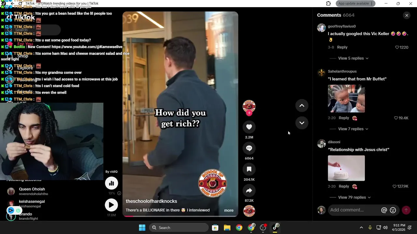
Task: Open dikeoni's cake image attachment
Action: (x=346, y=168)
